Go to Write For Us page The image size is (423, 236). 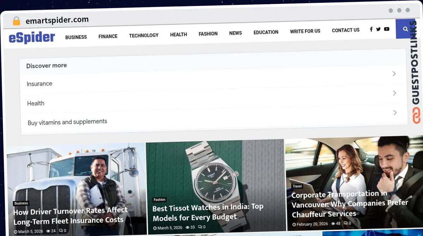click(x=305, y=31)
